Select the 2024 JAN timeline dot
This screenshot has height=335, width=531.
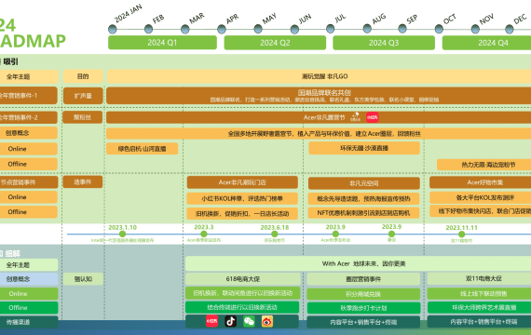click(113, 30)
